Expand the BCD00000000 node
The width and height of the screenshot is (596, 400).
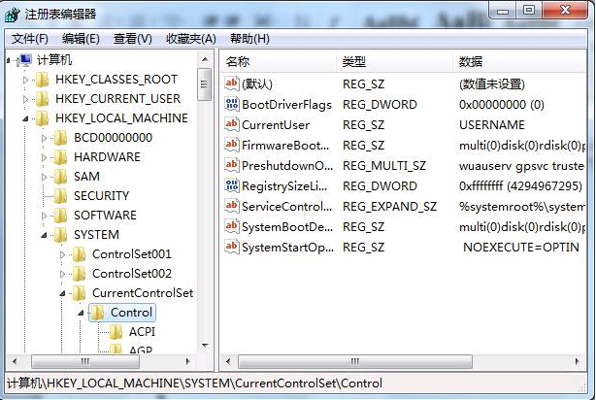click(x=44, y=138)
